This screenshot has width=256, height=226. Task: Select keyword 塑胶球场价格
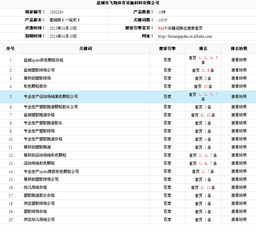(x=35, y=211)
